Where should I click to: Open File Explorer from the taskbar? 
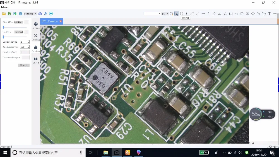point(106,153)
